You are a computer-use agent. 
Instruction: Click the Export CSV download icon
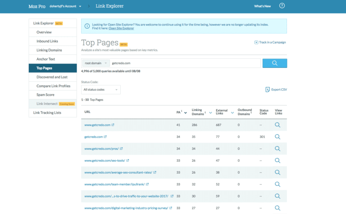click(268, 89)
